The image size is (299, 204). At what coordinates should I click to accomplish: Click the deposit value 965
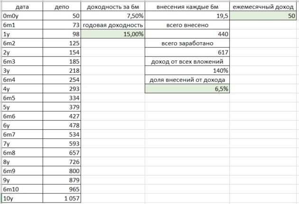[x=62, y=189]
